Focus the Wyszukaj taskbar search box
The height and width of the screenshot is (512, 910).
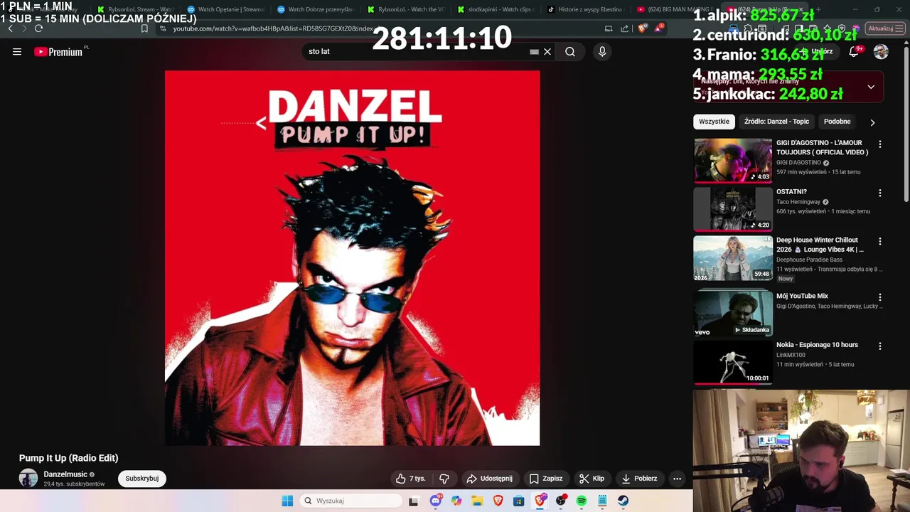352,501
